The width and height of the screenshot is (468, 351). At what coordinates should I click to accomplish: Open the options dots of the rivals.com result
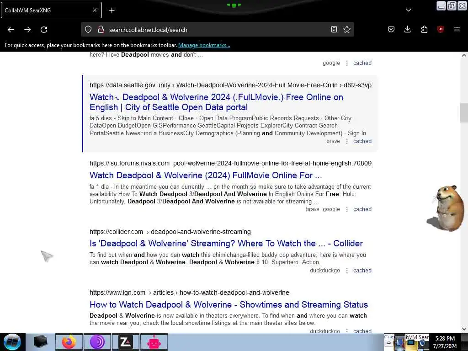tap(347, 209)
